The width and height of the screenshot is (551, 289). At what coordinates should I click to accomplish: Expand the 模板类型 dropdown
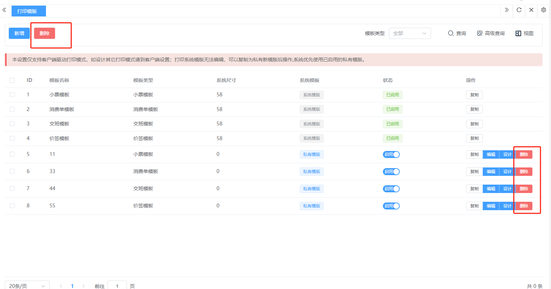tap(410, 33)
